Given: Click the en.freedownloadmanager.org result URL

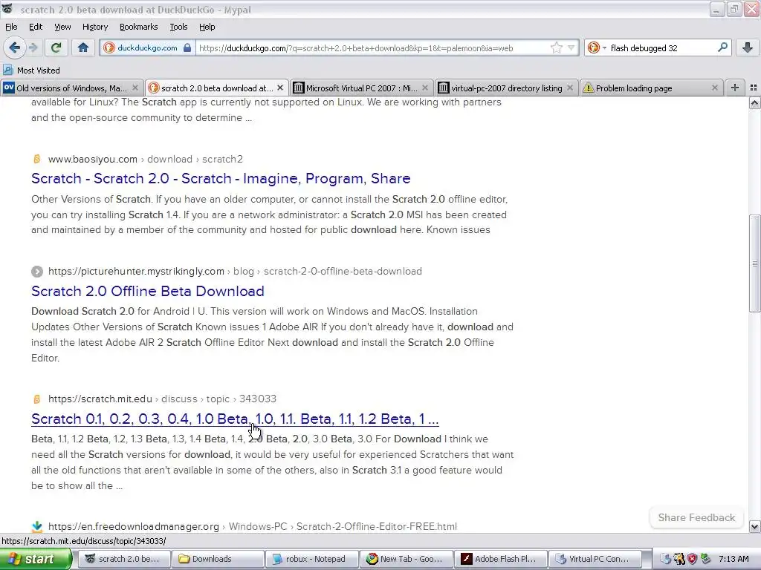Looking at the screenshot, I should coord(253,526).
